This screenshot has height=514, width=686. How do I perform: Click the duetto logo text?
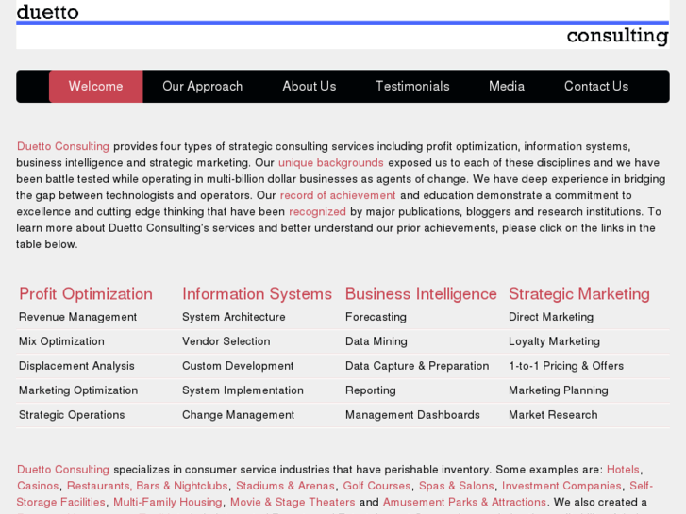(48, 12)
